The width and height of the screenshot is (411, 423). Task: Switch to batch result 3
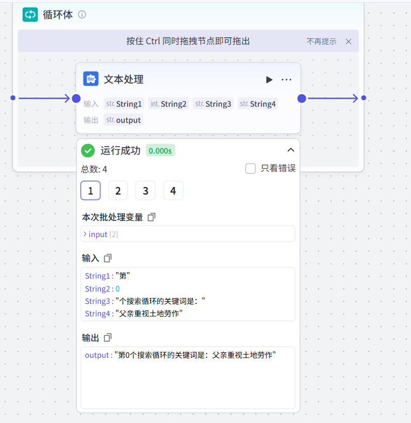tap(145, 191)
